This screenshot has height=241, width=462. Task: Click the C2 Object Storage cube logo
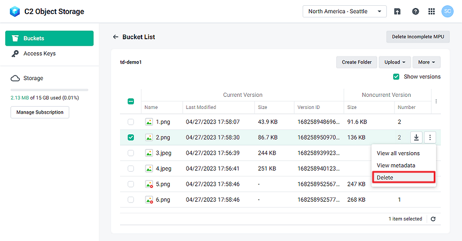(15, 12)
